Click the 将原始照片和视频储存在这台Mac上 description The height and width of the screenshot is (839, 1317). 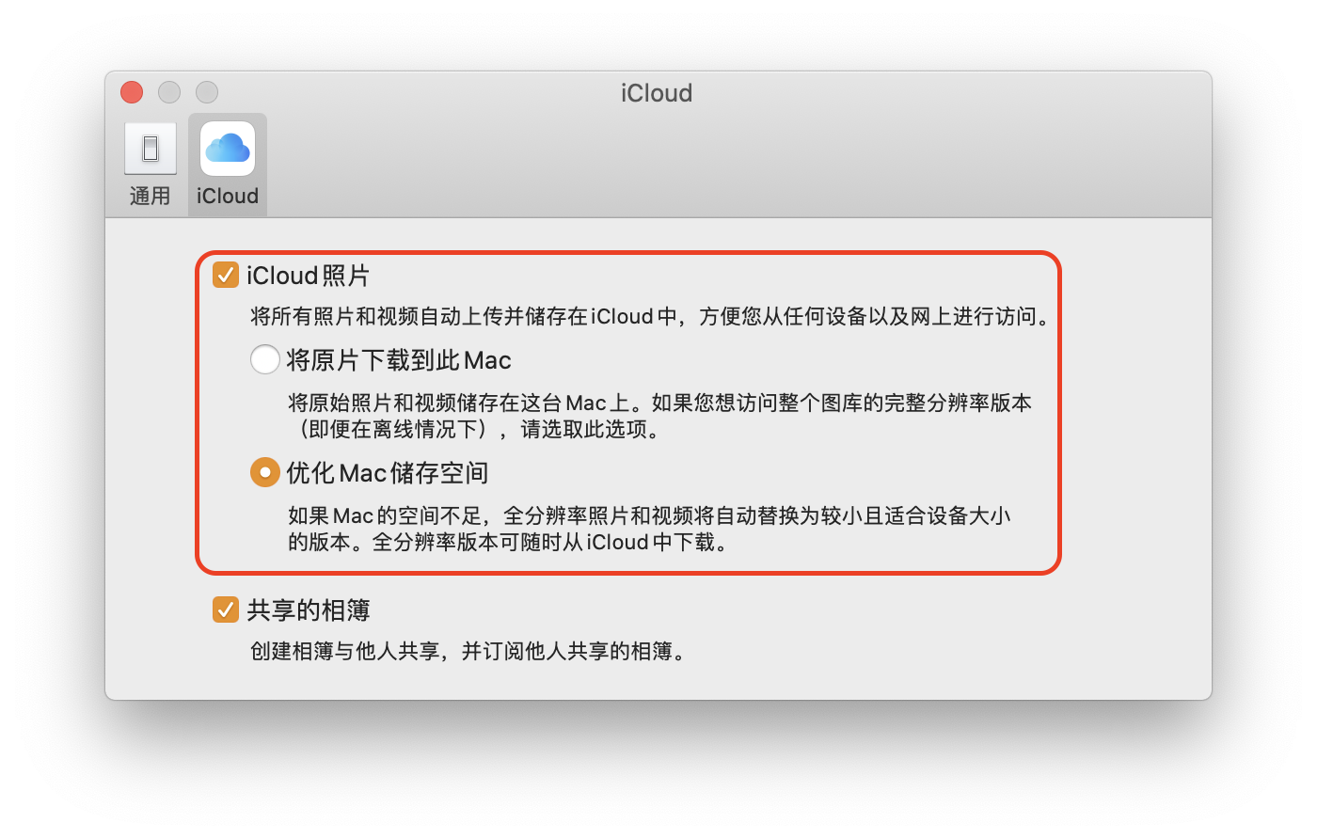pos(660,416)
